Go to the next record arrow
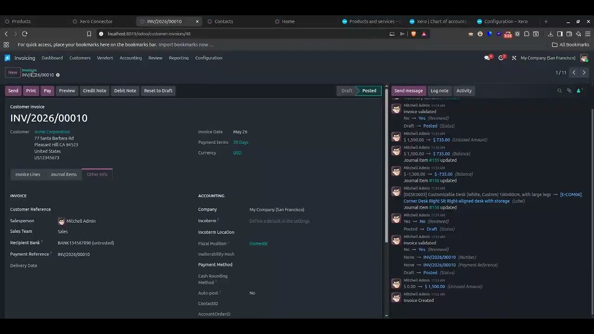Screen dimensions: 594x334 [x=584, y=72]
